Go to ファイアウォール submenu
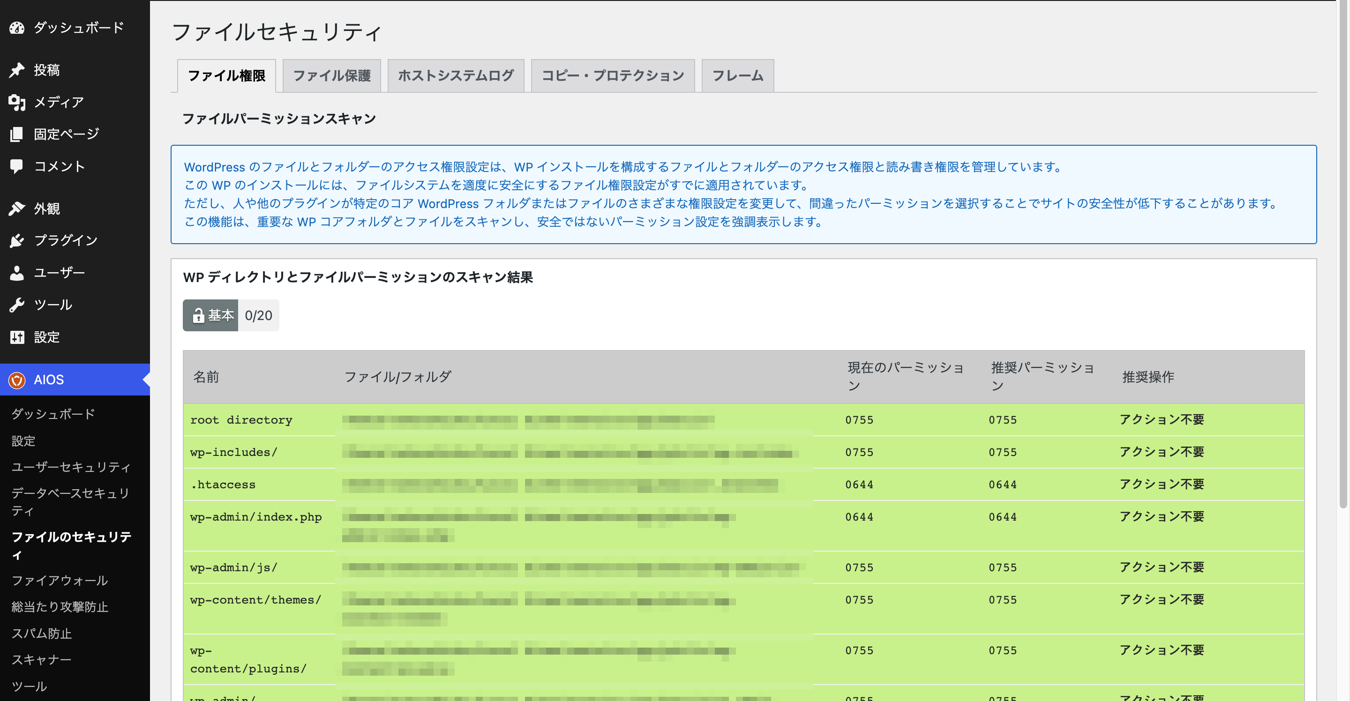The width and height of the screenshot is (1350, 701). (x=60, y=581)
